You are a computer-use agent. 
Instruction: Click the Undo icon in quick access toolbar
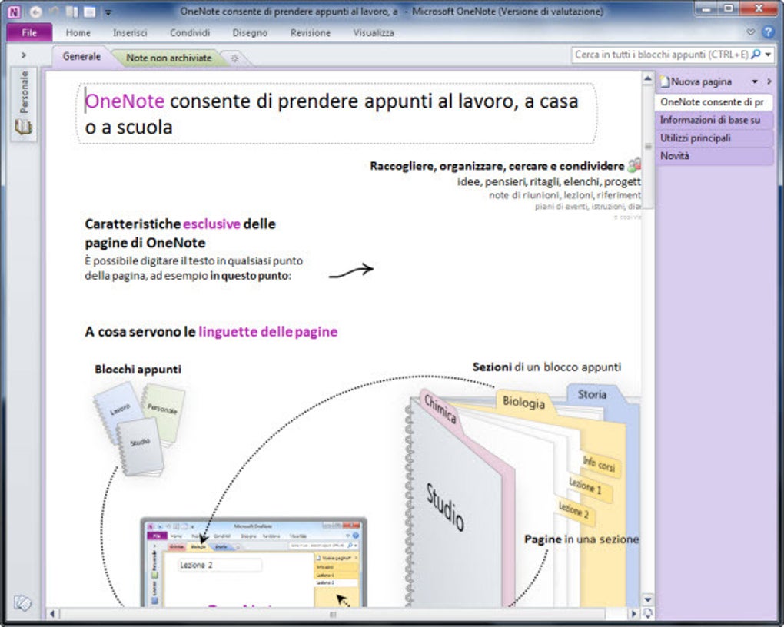coord(54,11)
